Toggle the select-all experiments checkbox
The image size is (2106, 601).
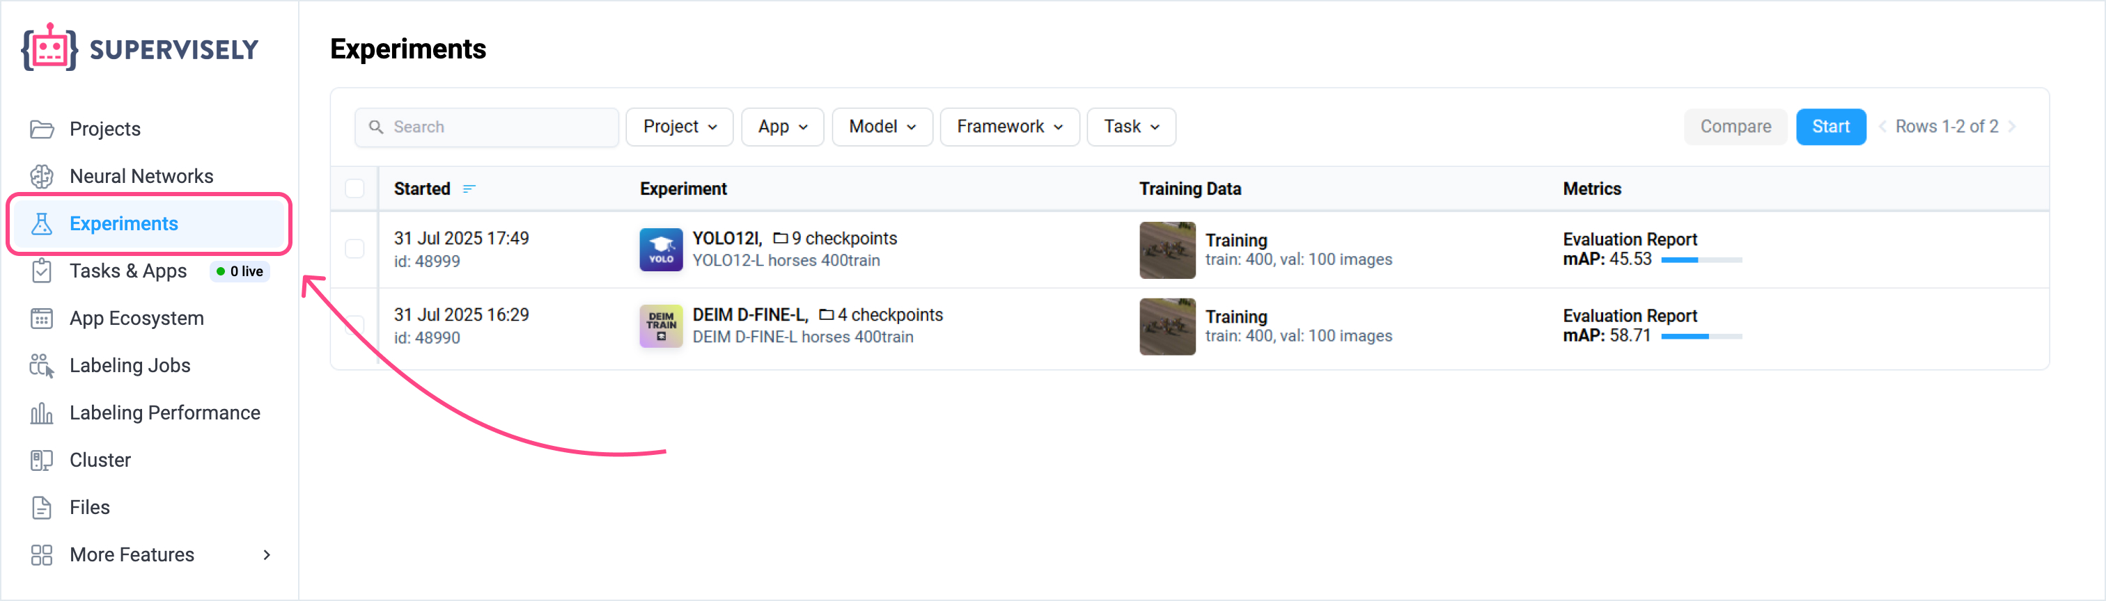click(354, 189)
